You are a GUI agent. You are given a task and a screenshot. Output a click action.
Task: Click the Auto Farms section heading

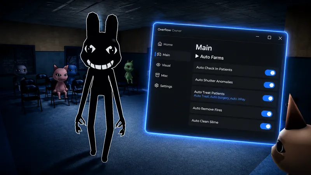[x=212, y=57]
